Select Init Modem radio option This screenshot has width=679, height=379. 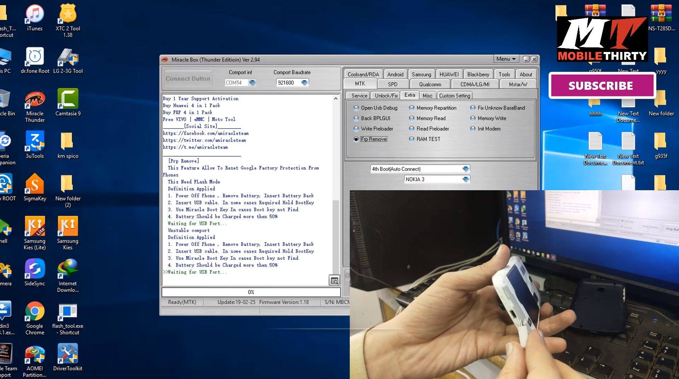coord(486,129)
